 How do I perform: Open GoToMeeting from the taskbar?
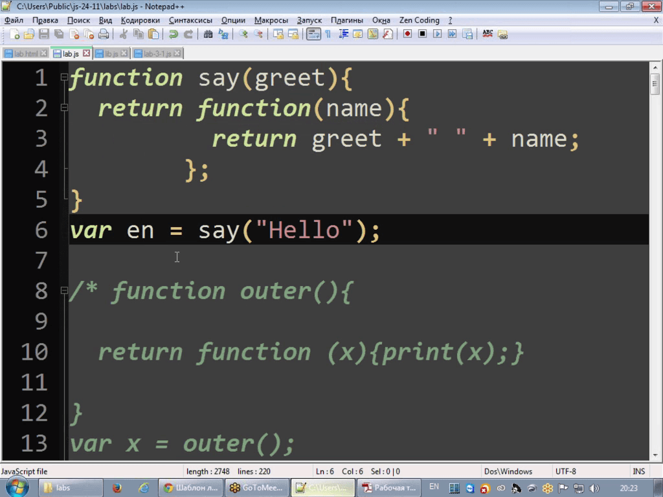(256, 488)
